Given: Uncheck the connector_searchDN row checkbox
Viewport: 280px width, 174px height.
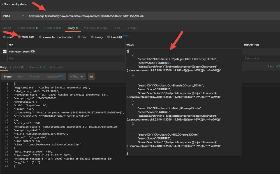Looking at the screenshot, I should pos(4,51).
